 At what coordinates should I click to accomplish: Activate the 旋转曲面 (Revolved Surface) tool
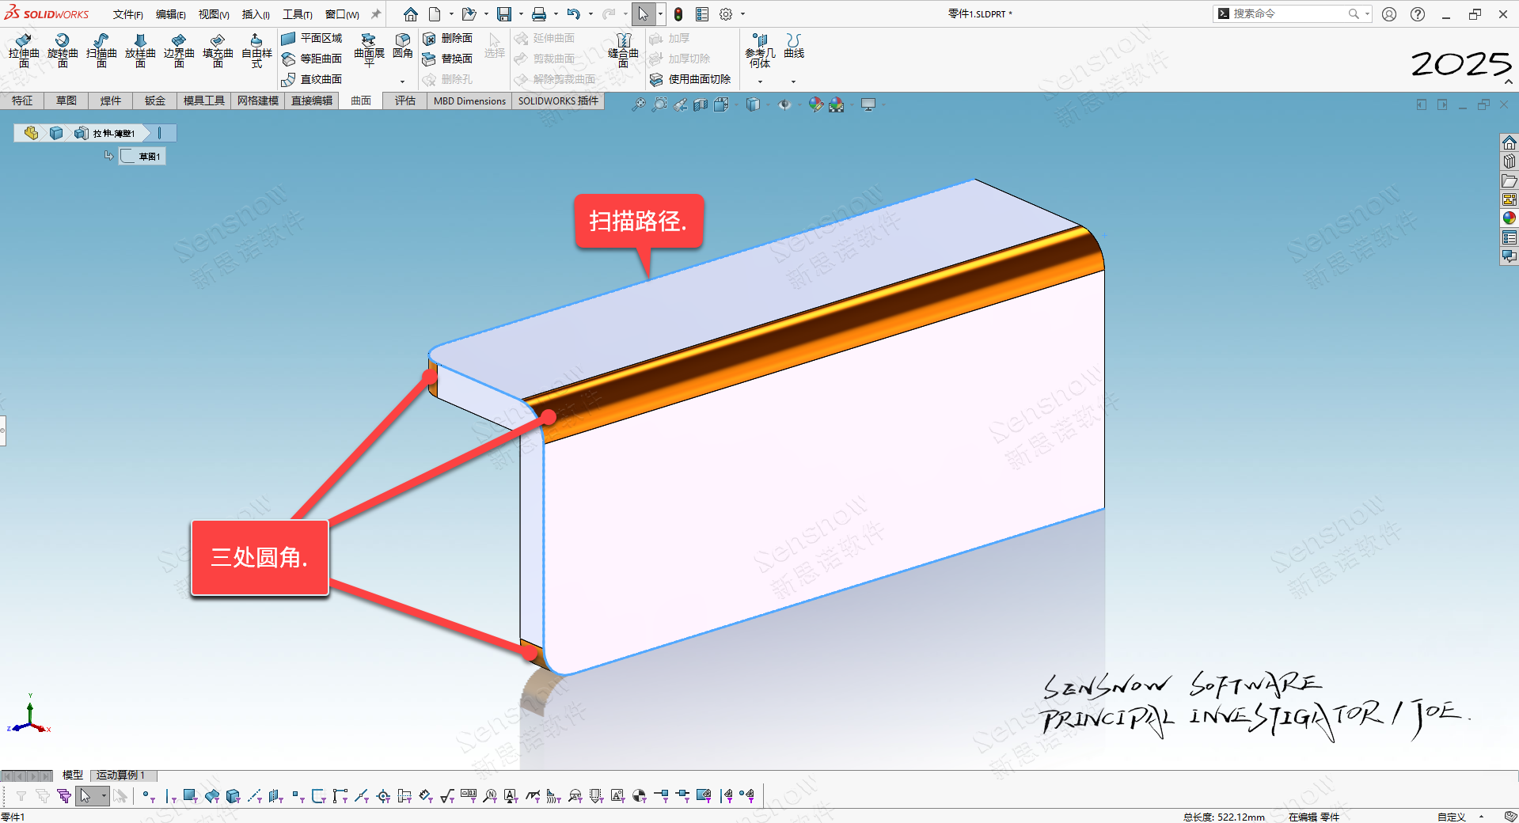click(x=63, y=49)
